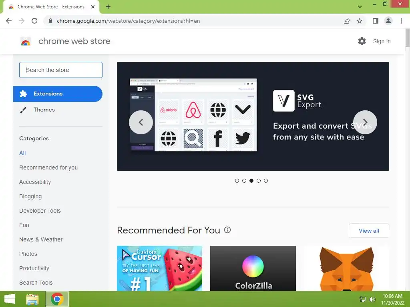This screenshot has height=307, width=410.
Task: Click the page vertical scrollbar thumb
Action: [x=407, y=38]
